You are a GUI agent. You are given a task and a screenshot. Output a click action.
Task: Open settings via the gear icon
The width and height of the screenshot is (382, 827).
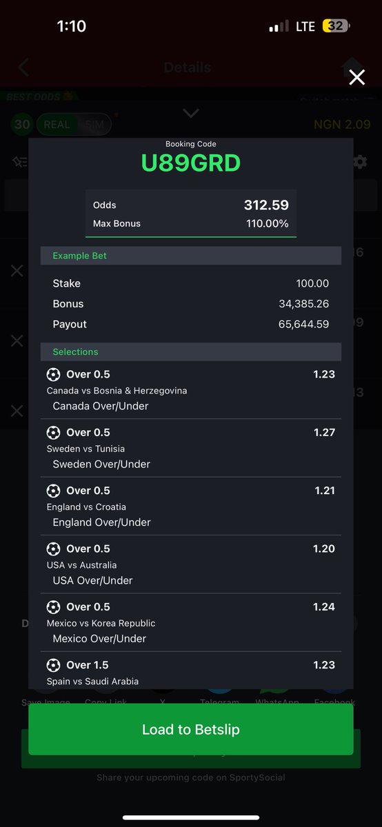click(x=359, y=162)
